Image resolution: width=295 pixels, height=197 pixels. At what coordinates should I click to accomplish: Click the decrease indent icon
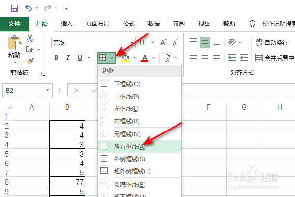click(x=232, y=58)
